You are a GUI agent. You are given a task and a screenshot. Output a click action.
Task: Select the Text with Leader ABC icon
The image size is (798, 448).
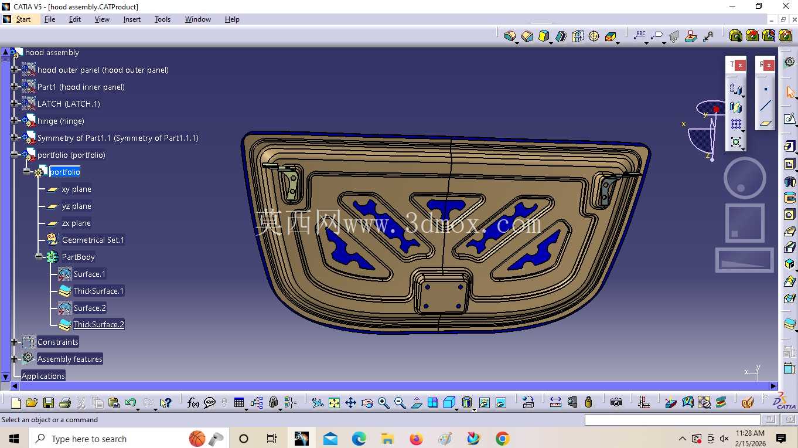tap(640, 36)
